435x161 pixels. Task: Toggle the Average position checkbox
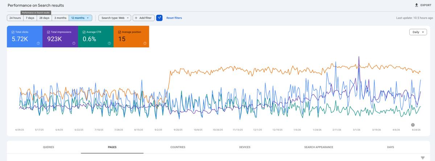[x=120, y=32]
